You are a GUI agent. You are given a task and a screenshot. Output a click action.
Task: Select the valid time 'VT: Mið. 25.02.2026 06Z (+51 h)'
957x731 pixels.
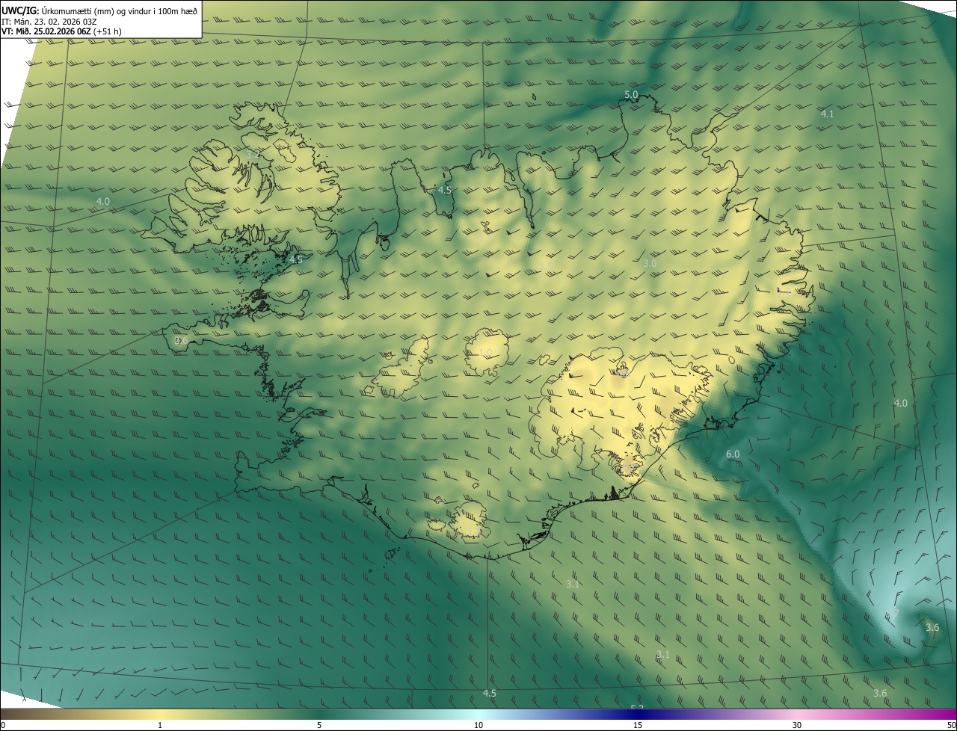[x=61, y=31]
